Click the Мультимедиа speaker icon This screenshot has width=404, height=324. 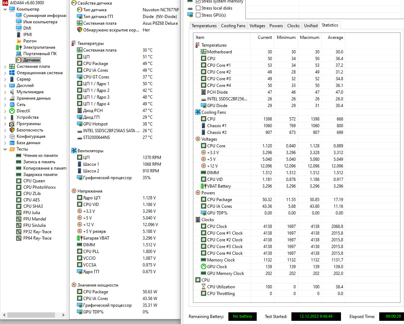pyautogui.click(x=12, y=92)
